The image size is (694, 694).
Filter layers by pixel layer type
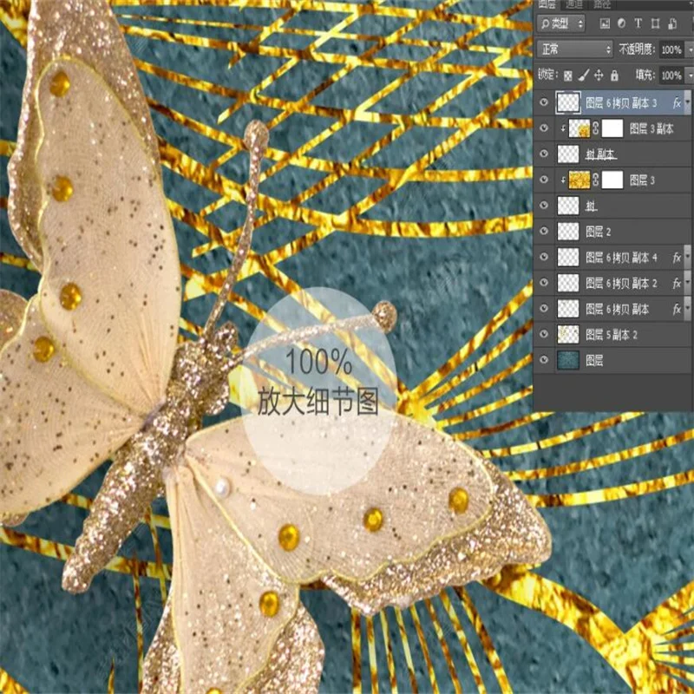605,23
